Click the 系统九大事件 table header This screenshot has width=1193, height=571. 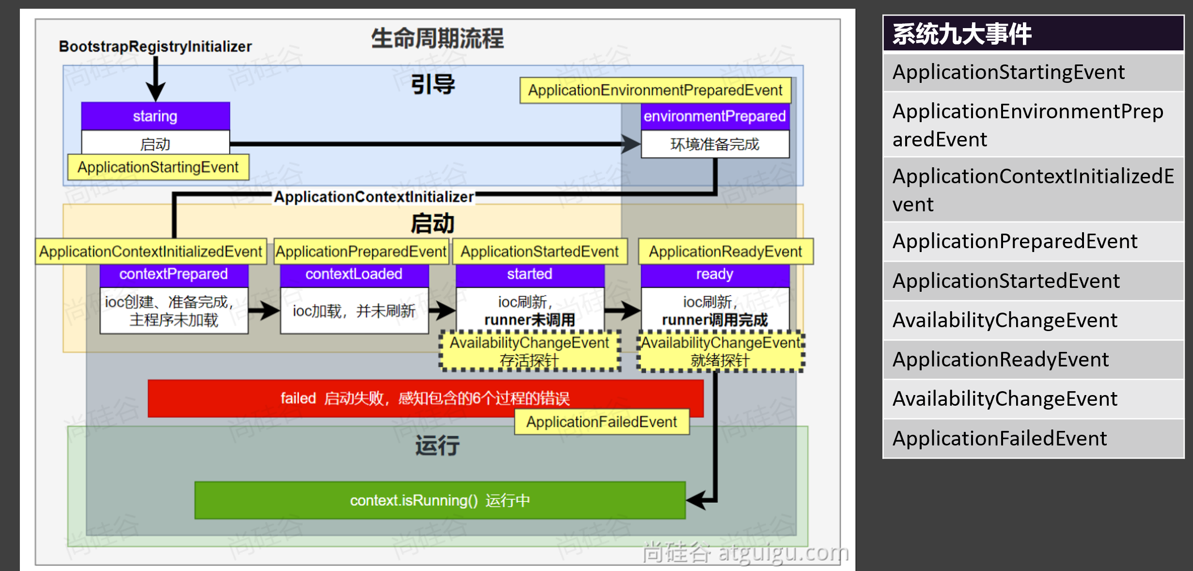[x=1033, y=34]
